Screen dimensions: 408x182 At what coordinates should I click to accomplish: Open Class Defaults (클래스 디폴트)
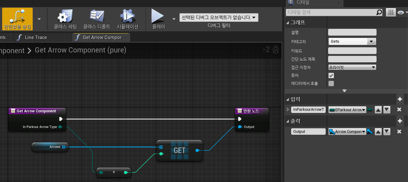coord(97,19)
